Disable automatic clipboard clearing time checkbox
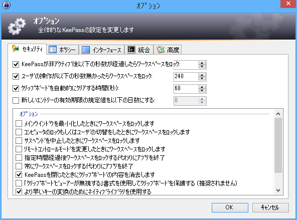This screenshot has width=297, height=220. (16, 88)
